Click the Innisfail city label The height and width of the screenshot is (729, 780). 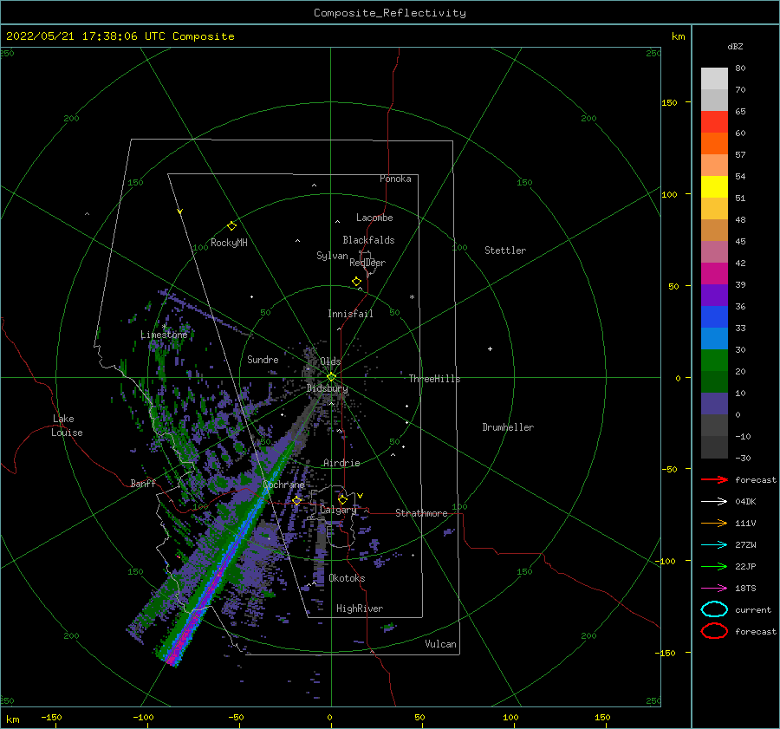pyautogui.click(x=350, y=314)
